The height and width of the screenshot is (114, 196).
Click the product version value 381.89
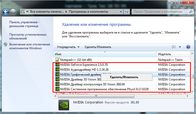coord(135,102)
